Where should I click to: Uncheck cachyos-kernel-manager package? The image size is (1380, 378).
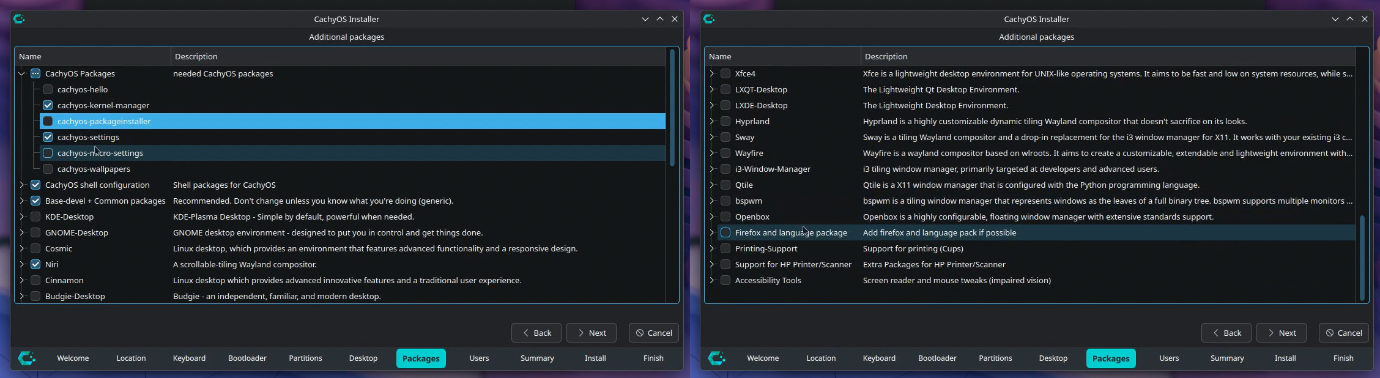tap(48, 105)
